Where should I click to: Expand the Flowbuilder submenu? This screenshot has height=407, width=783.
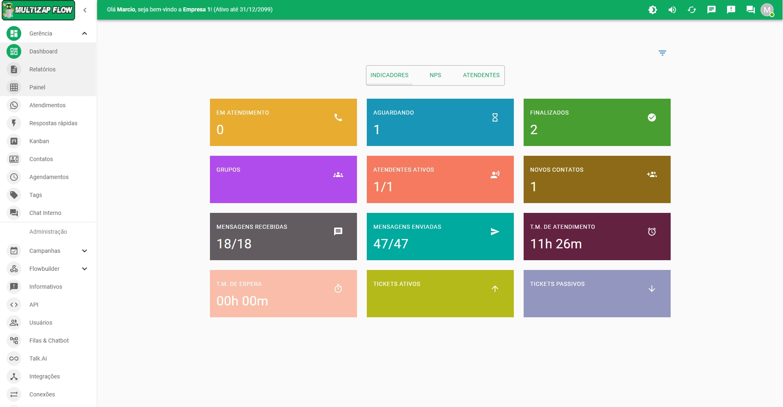click(85, 269)
